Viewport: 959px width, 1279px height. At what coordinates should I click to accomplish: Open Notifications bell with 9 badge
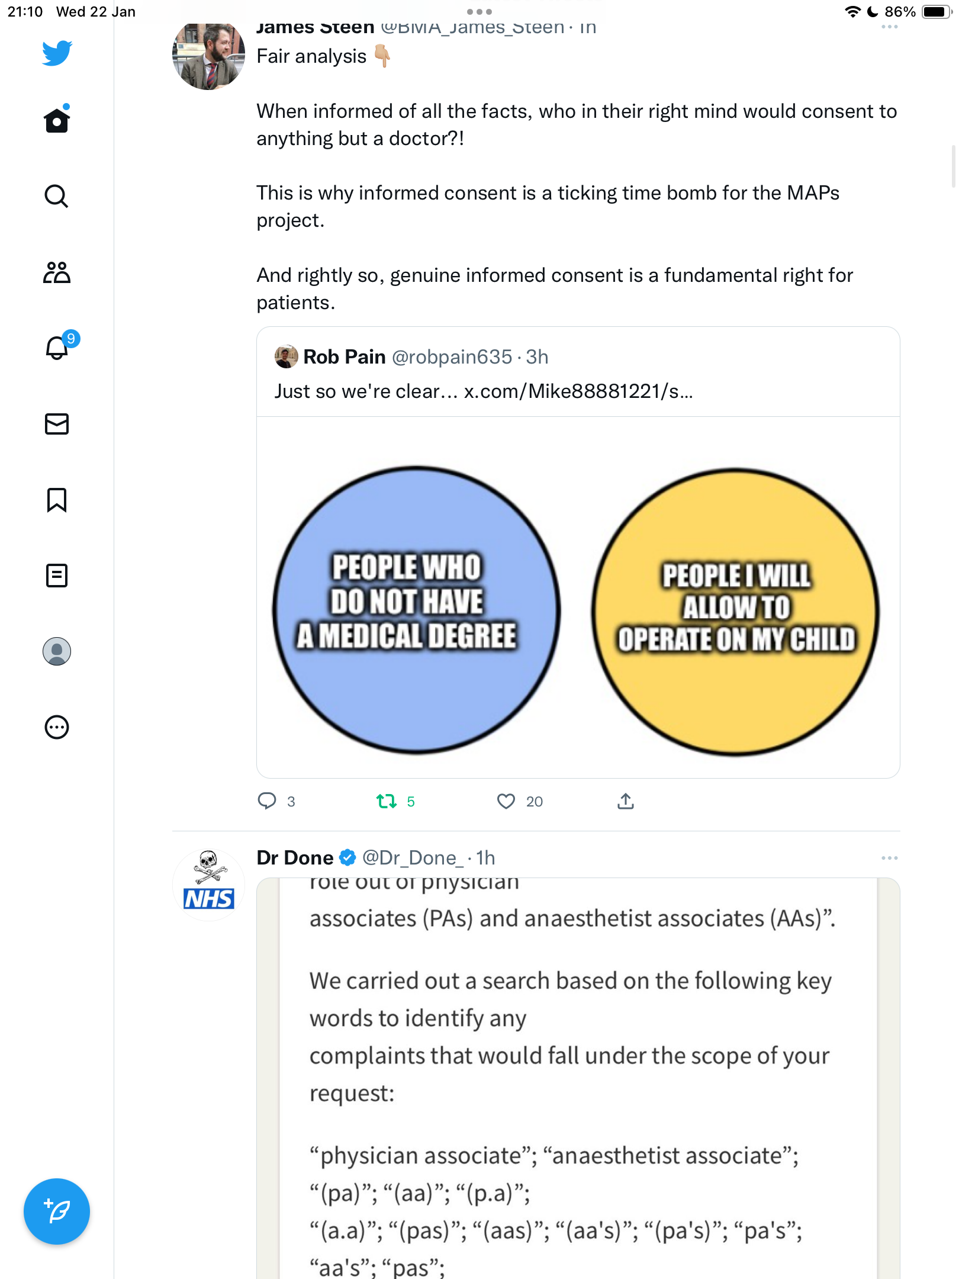click(58, 347)
